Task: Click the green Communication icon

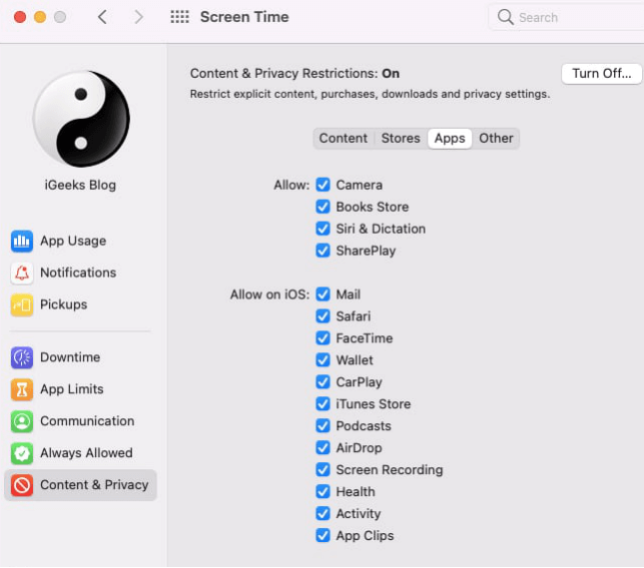Action: tap(22, 421)
